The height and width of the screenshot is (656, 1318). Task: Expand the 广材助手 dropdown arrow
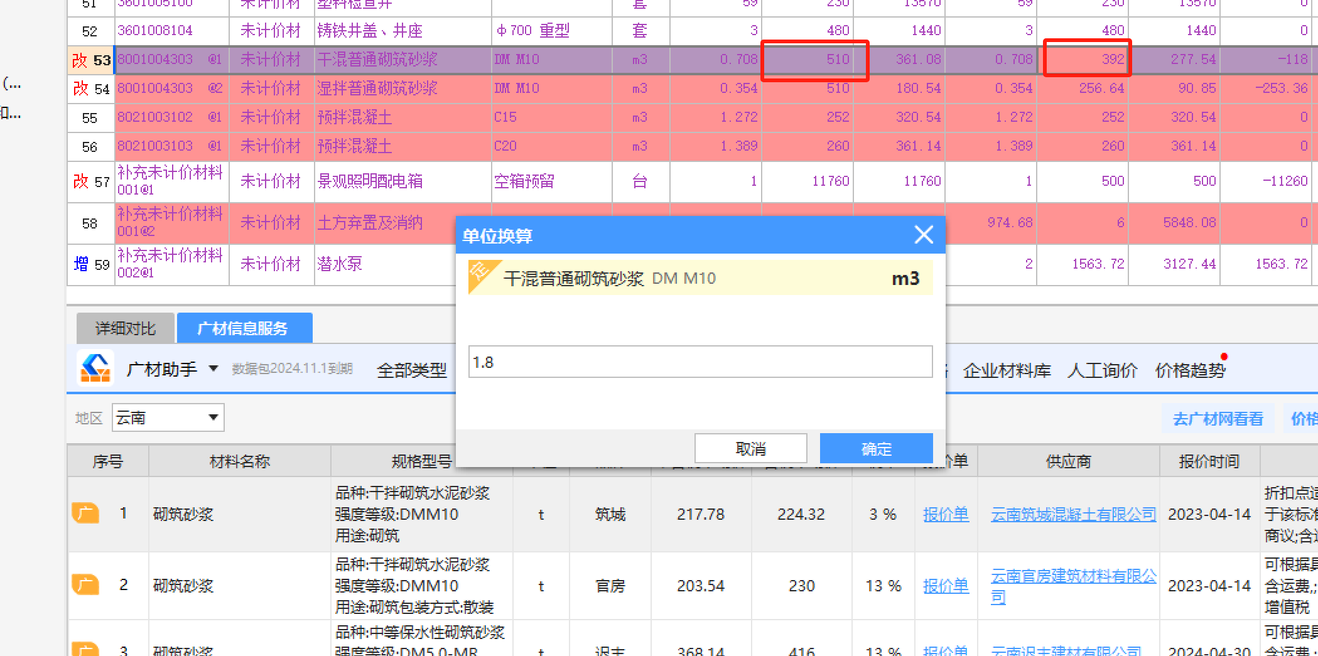(x=213, y=368)
